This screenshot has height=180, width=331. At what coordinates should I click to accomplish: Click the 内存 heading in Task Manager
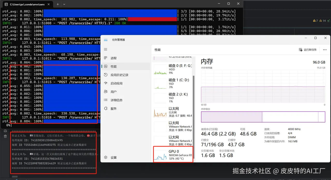(207, 61)
